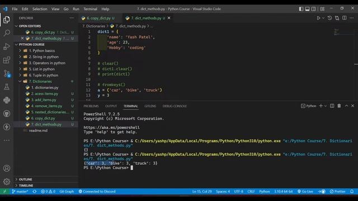The height and width of the screenshot is (201, 358).
Task: Close the terminal panel
Action: coord(353,106)
